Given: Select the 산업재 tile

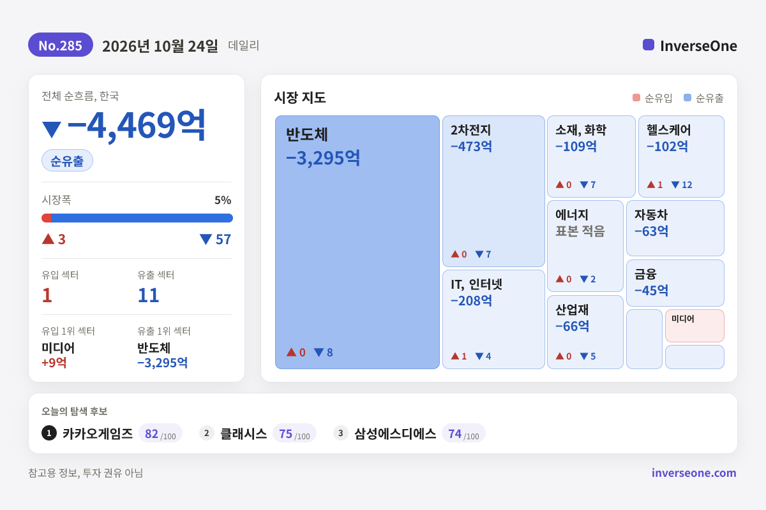Looking at the screenshot, I should coord(585,332).
